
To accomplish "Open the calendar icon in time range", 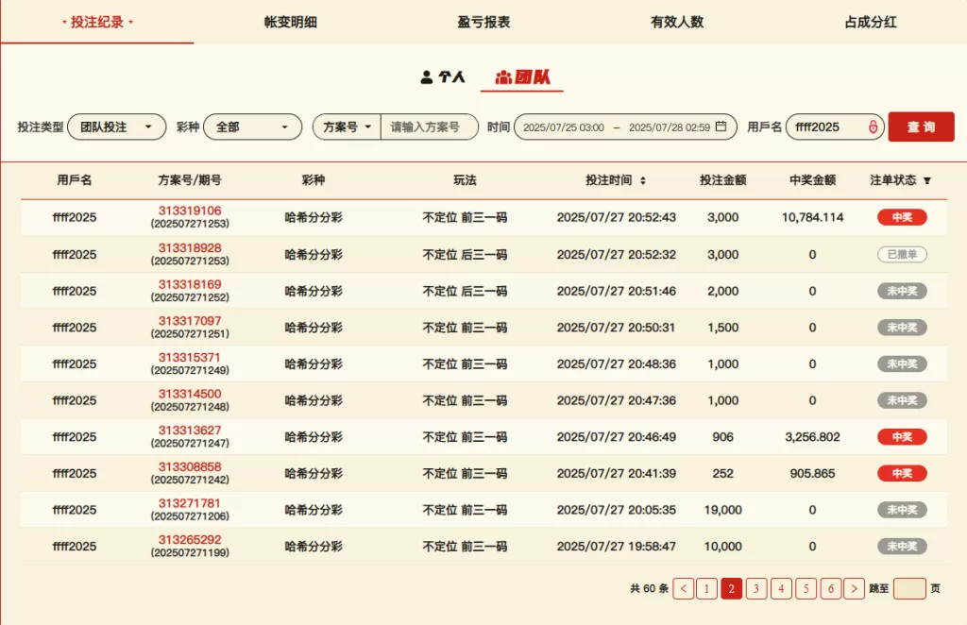I will click(721, 127).
